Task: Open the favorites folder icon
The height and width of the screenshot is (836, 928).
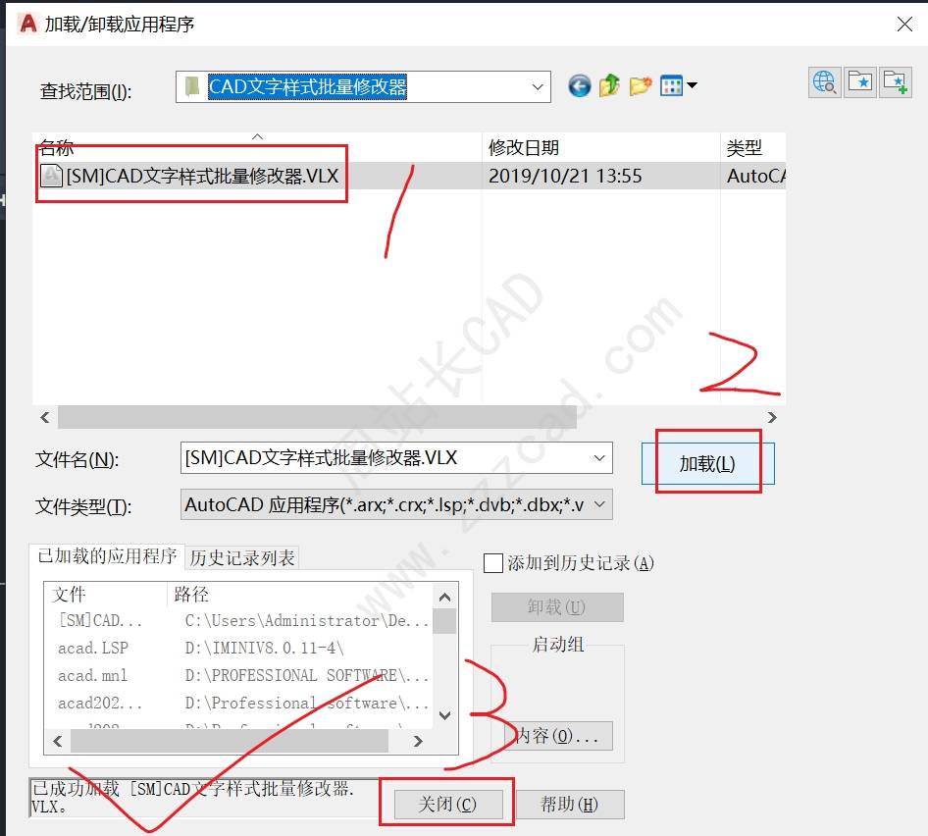Action: (859, 82)
